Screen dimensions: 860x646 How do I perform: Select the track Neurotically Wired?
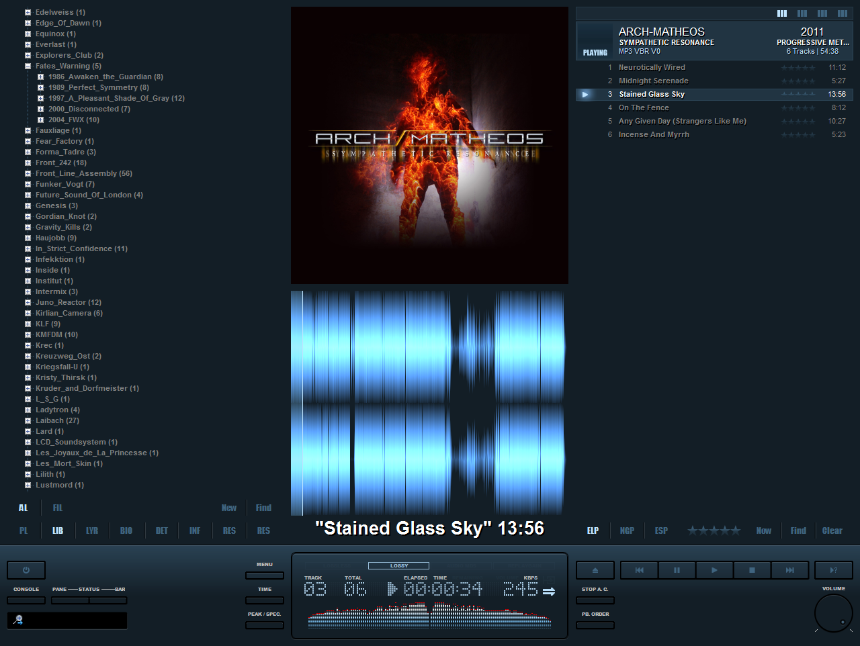pyautogui.click(x=652, y=68)
